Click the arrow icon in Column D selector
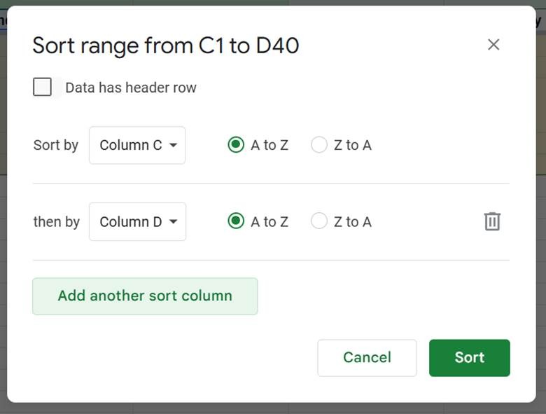 (x=173, y=222)
